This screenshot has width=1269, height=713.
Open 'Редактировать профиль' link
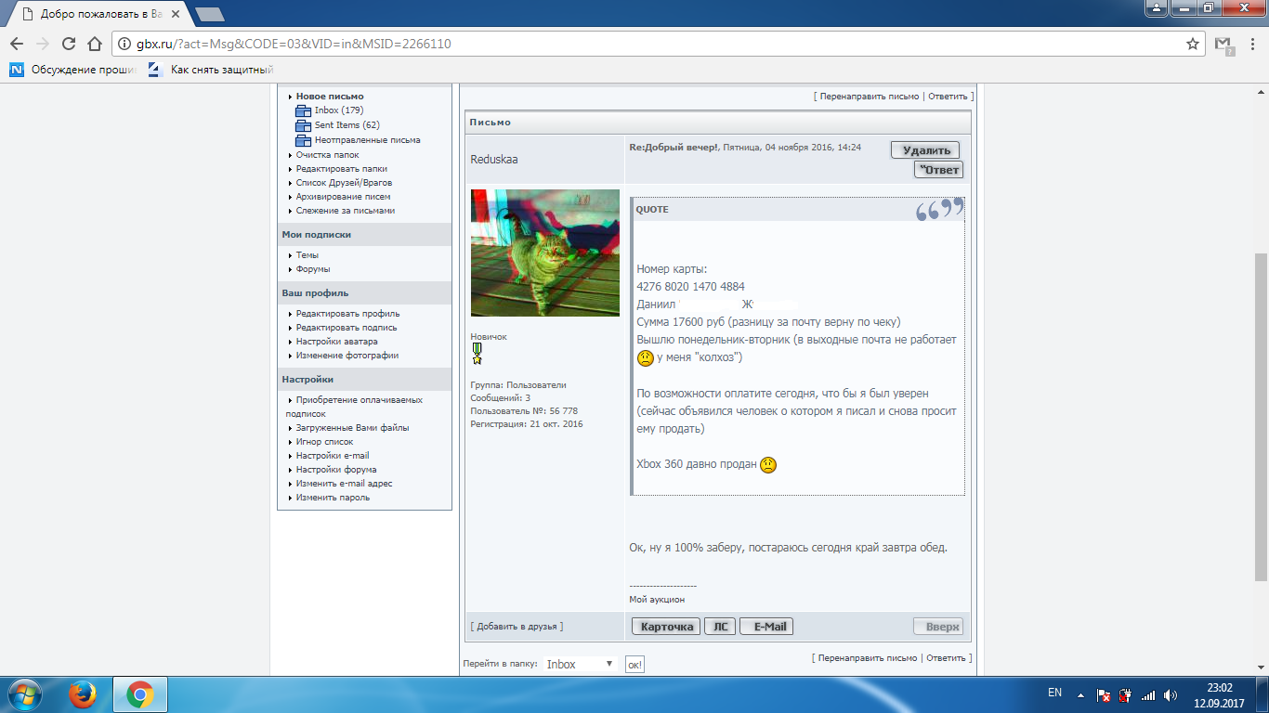coord(347,314)
